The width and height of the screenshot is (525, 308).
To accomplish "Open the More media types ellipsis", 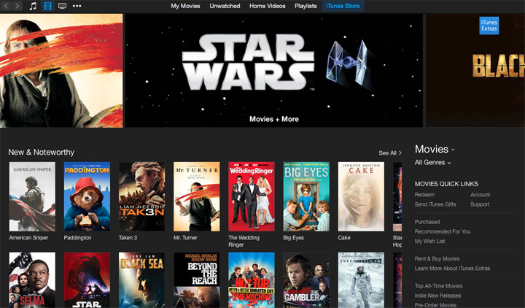I will coord(77,6).
